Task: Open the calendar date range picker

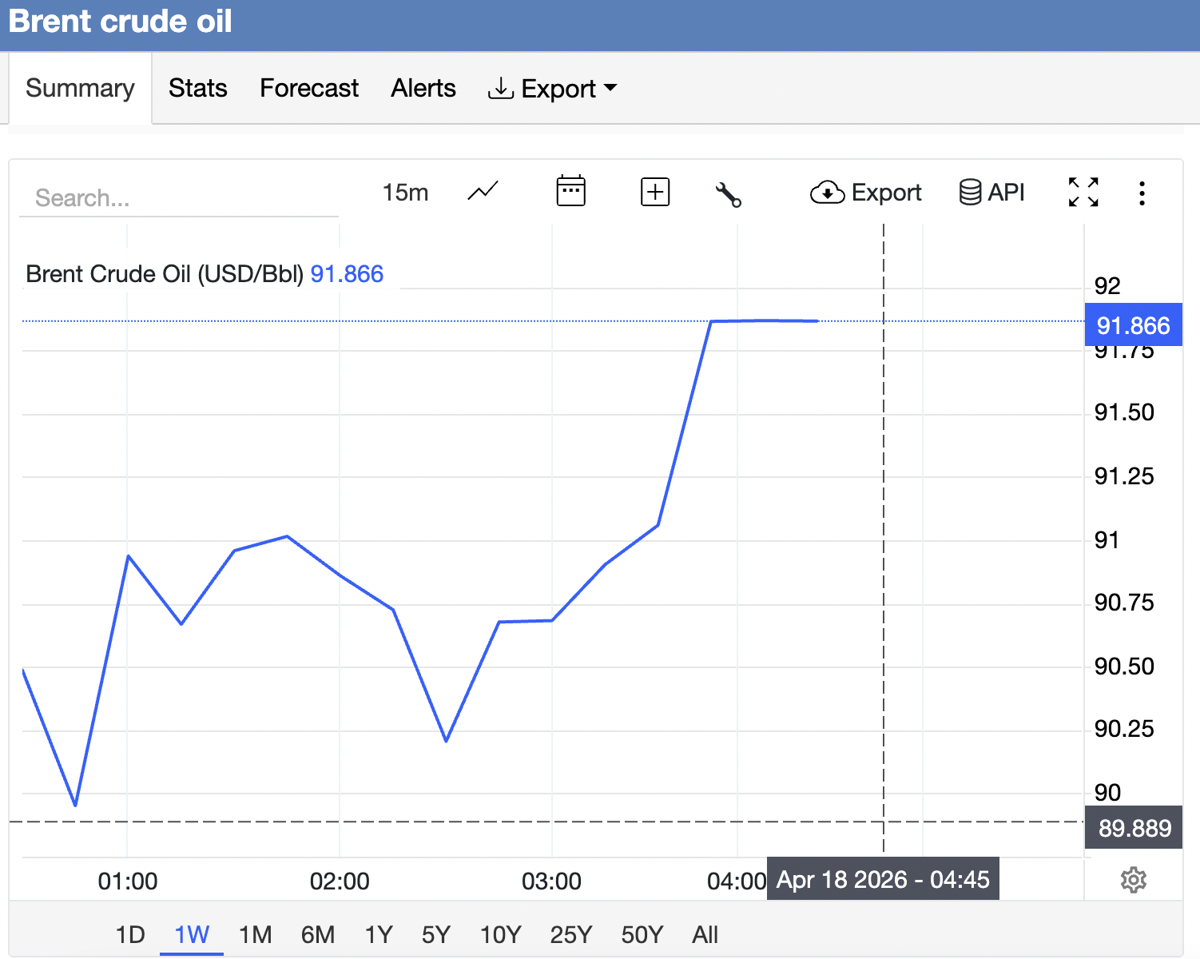Action: 570,192
